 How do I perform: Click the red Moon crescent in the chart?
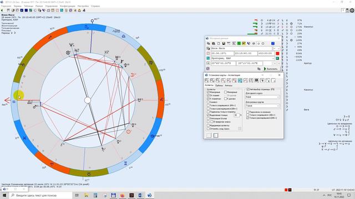[x=133, y=75]
